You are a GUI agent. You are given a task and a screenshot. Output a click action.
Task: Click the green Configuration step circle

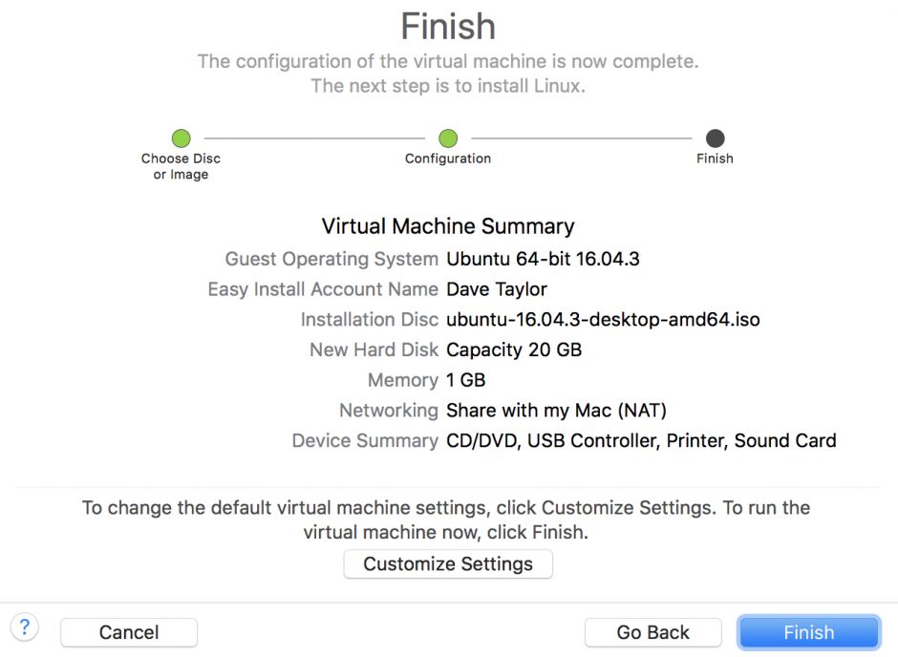click(x=447, y=138)
